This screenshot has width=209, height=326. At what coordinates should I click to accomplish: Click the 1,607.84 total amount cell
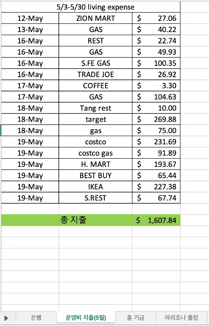click(156, 220)
